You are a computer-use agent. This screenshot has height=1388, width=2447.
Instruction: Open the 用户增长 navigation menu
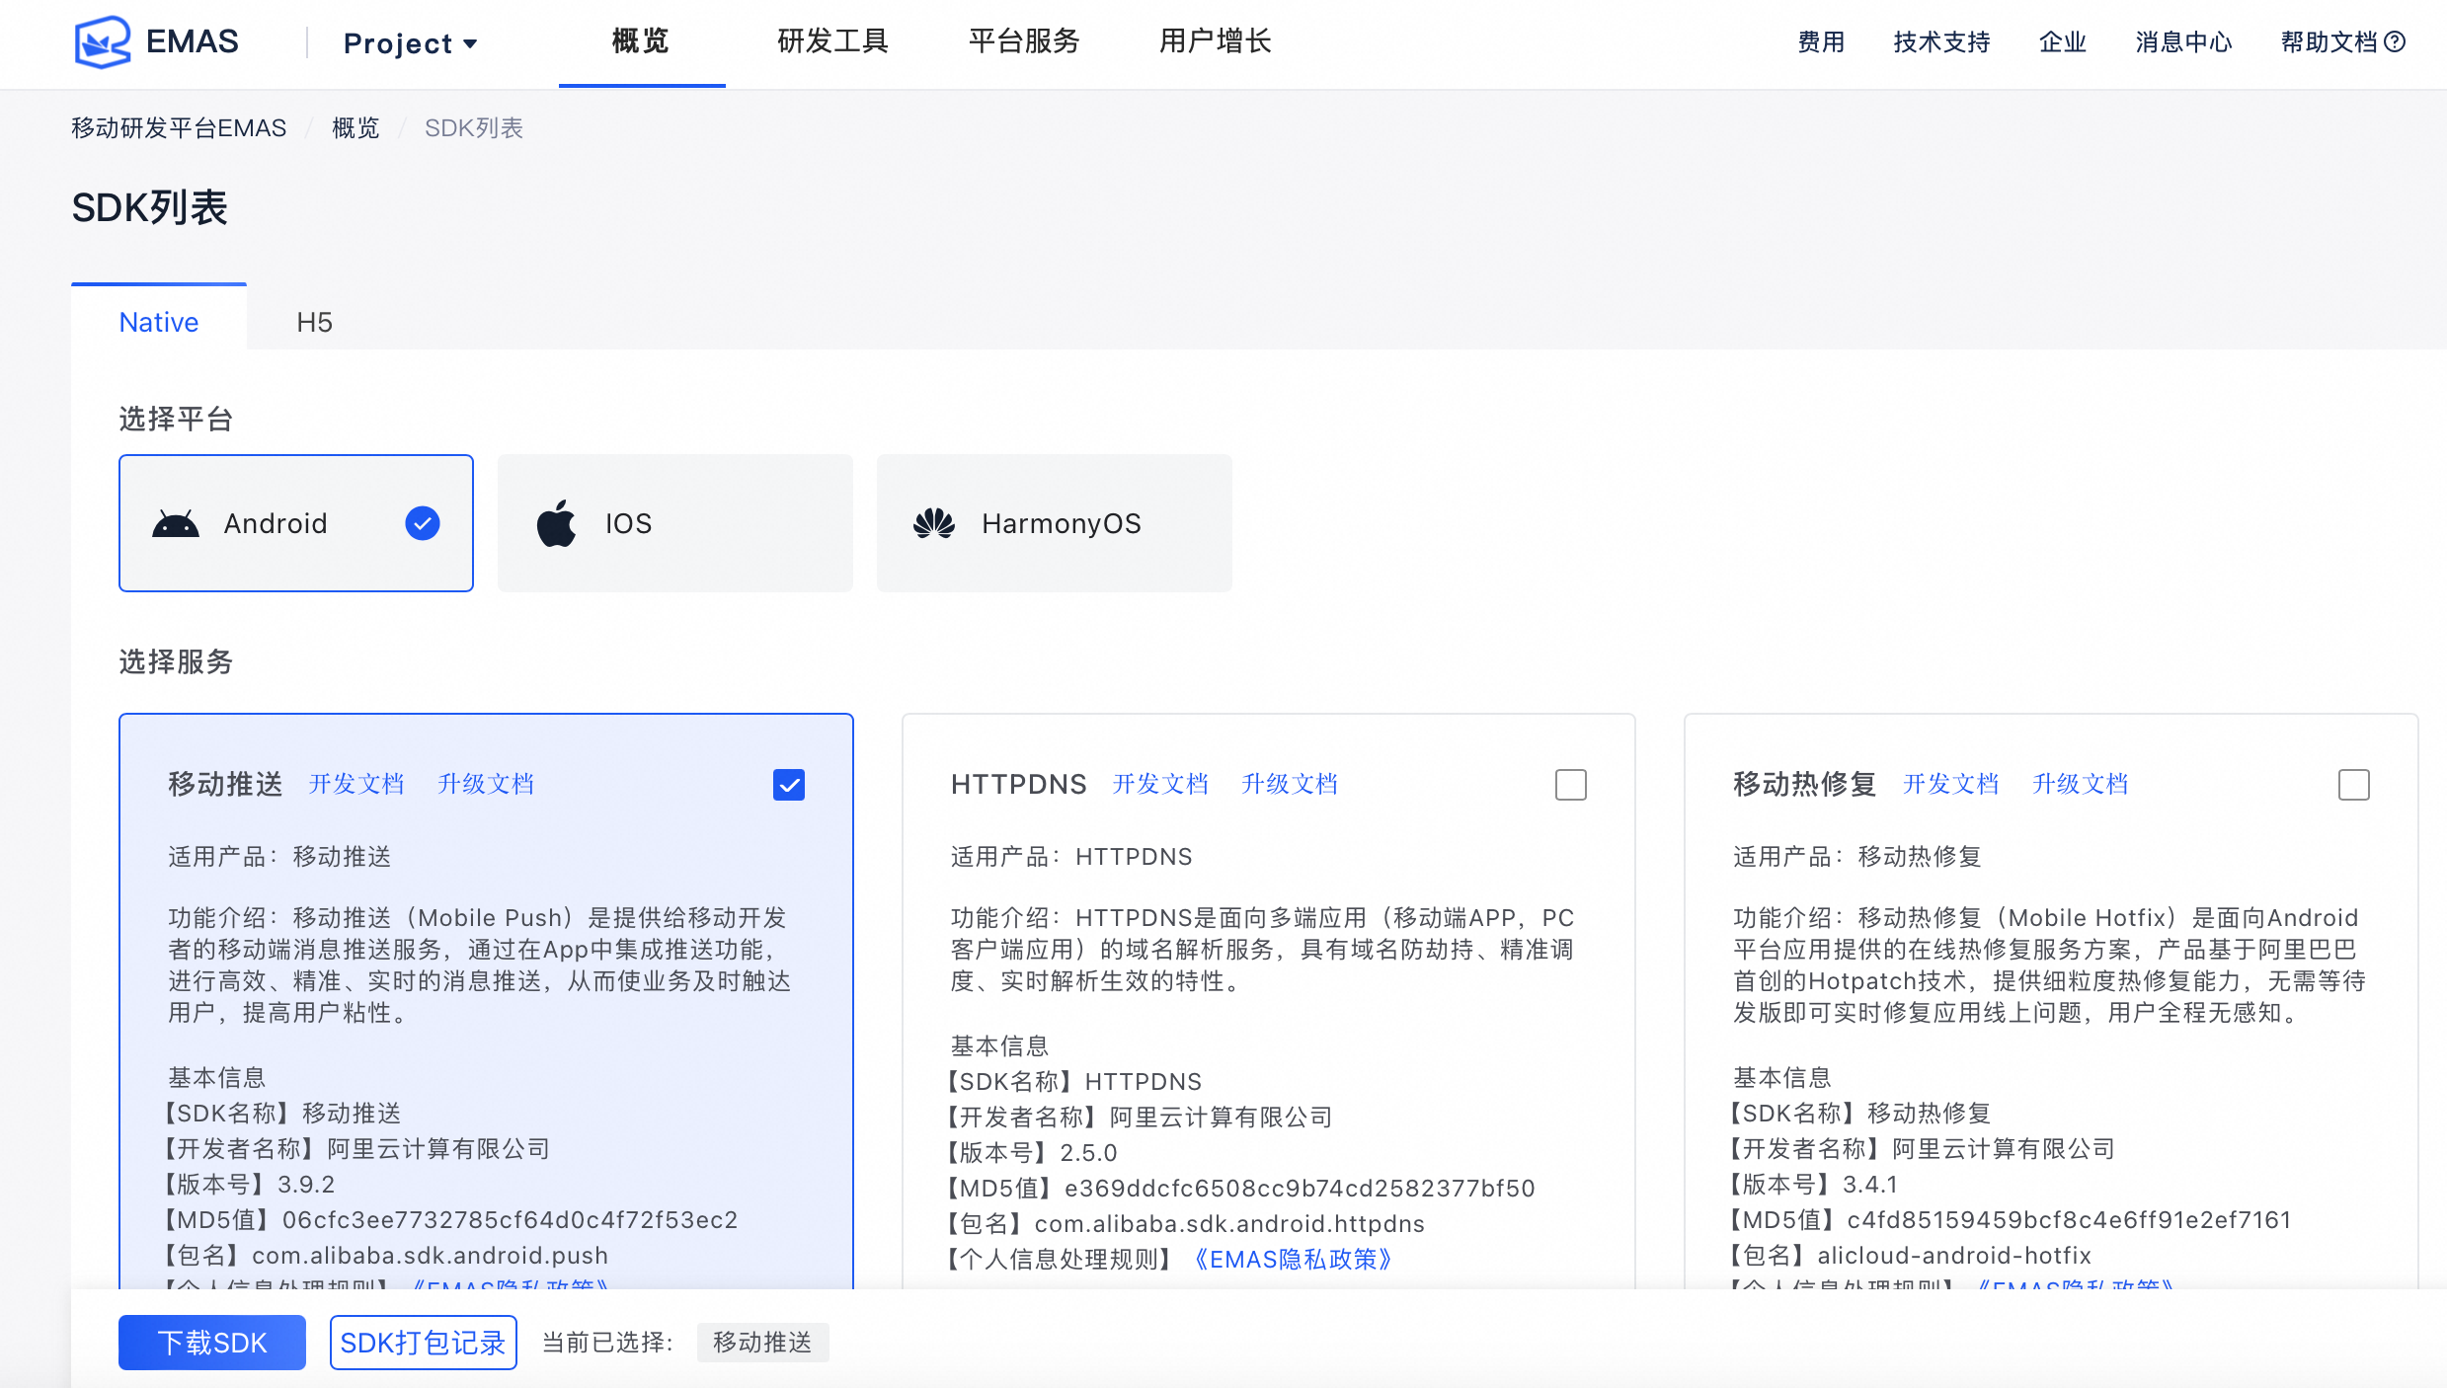1216,41
